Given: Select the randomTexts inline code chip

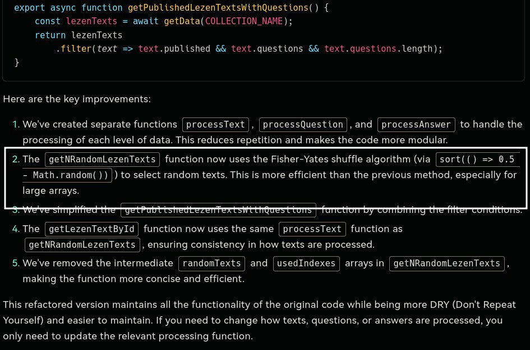Looking at the screenshot, I should pos(211,263).
